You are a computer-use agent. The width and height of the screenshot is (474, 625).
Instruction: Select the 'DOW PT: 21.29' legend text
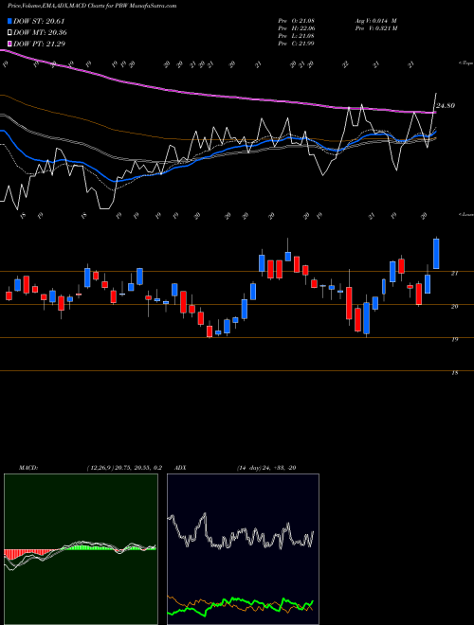(x=39, y=44)
